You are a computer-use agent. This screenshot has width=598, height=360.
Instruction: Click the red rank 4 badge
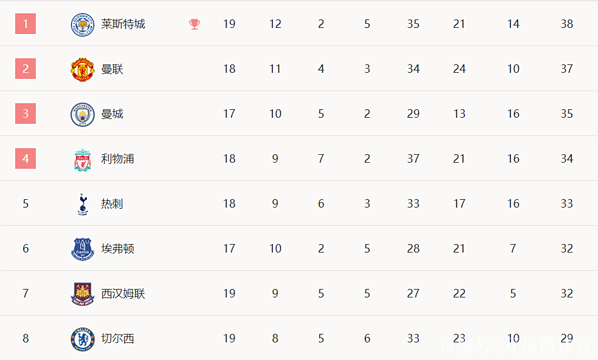pos(26,159)
